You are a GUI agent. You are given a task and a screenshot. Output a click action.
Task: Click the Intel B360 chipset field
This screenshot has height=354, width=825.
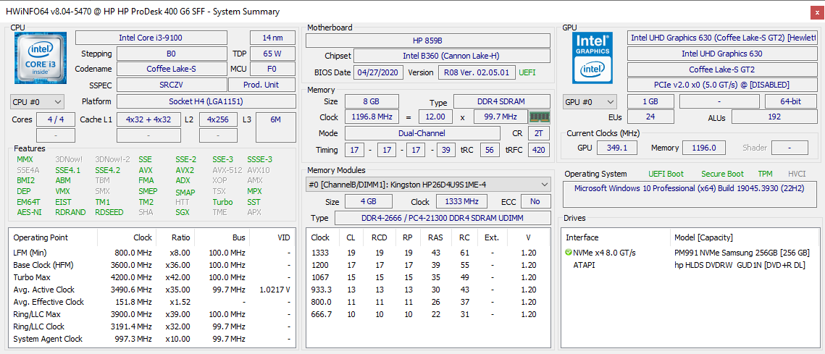point(452,56)
